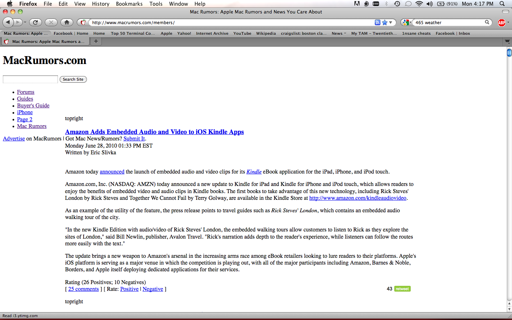Click the search magnifier in search box
The width and height of the screenshot is (512, 320).
click(x=487, y=22)
